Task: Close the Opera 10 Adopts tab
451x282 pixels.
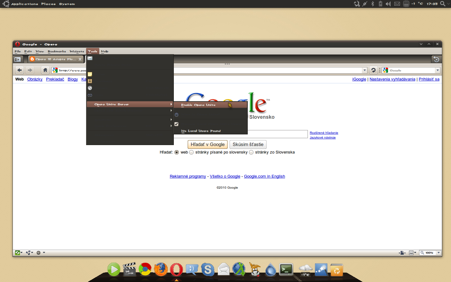Action: [x=80, y=59]
